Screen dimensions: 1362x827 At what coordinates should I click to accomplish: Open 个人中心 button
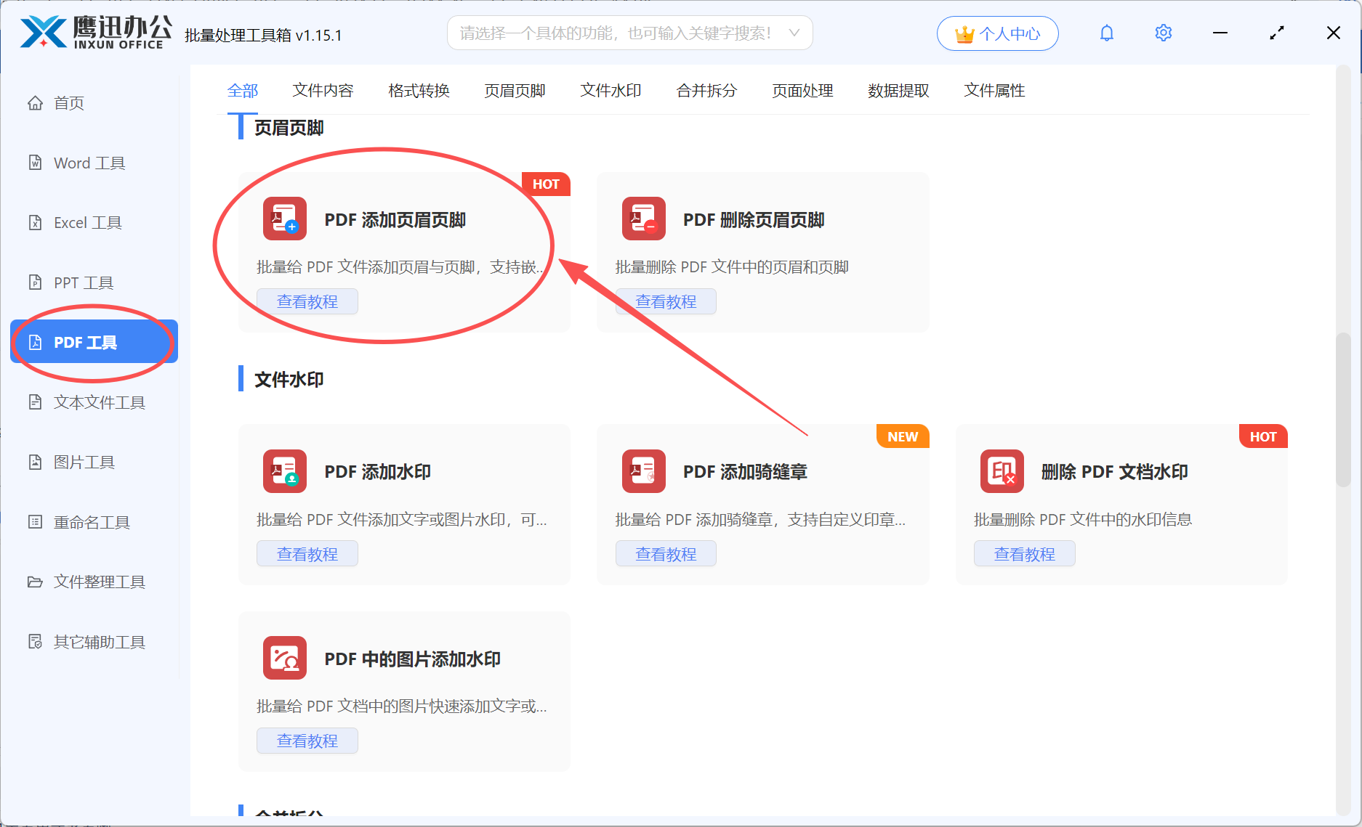coord(997,33)
